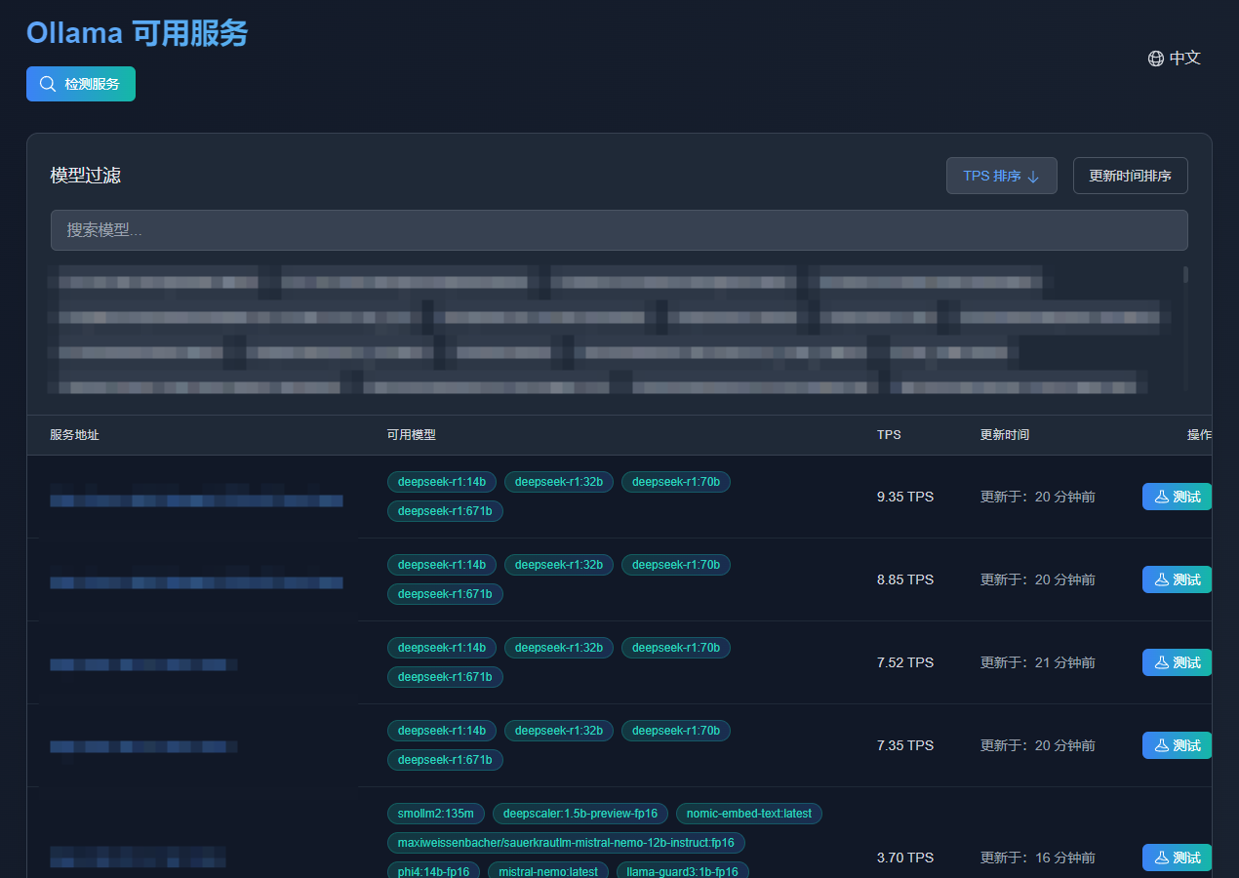Click the scrollbar beside the model filter list
The width and height of the screenshot is (1239, 878).
click(x=1185, y=283)
